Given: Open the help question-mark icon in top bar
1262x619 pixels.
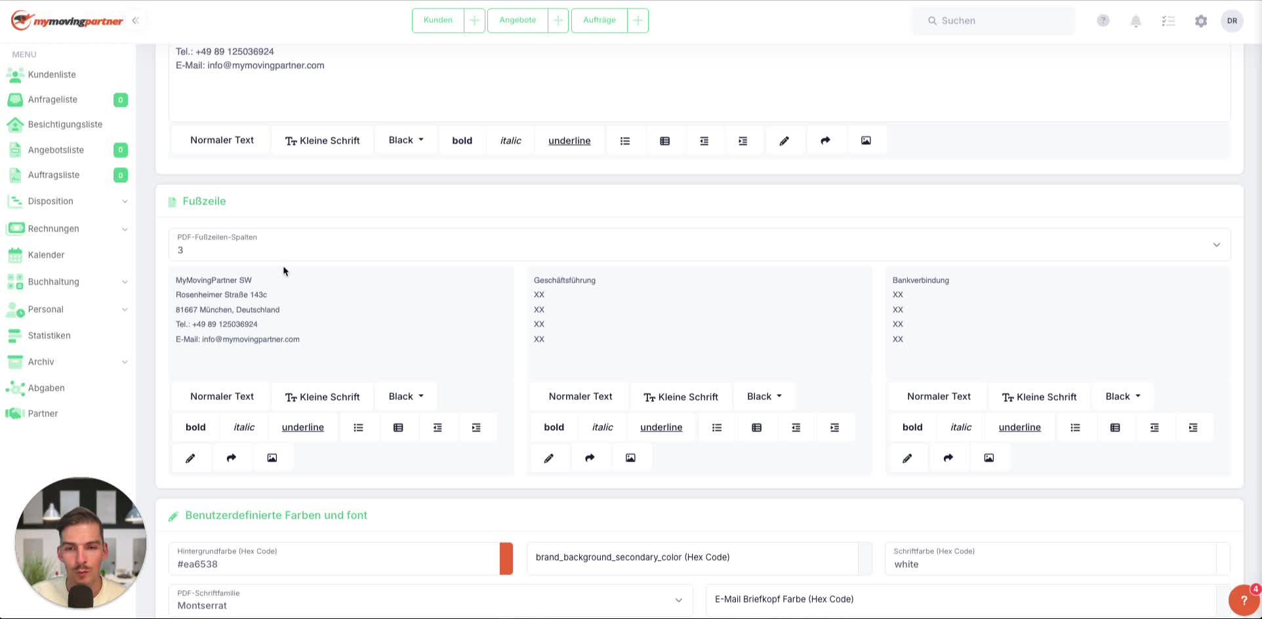Looking at the screenshot, I should pyautogui.click(x=1103, y=20).
